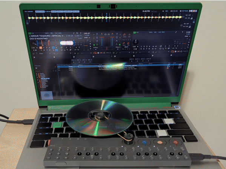
Task: Click SYNC on the left deck
Action: pos(86,38)
